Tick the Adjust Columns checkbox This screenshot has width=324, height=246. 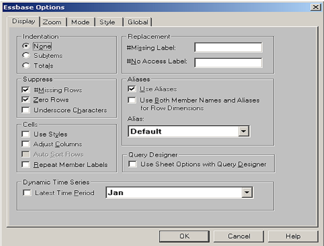[25, 144]
